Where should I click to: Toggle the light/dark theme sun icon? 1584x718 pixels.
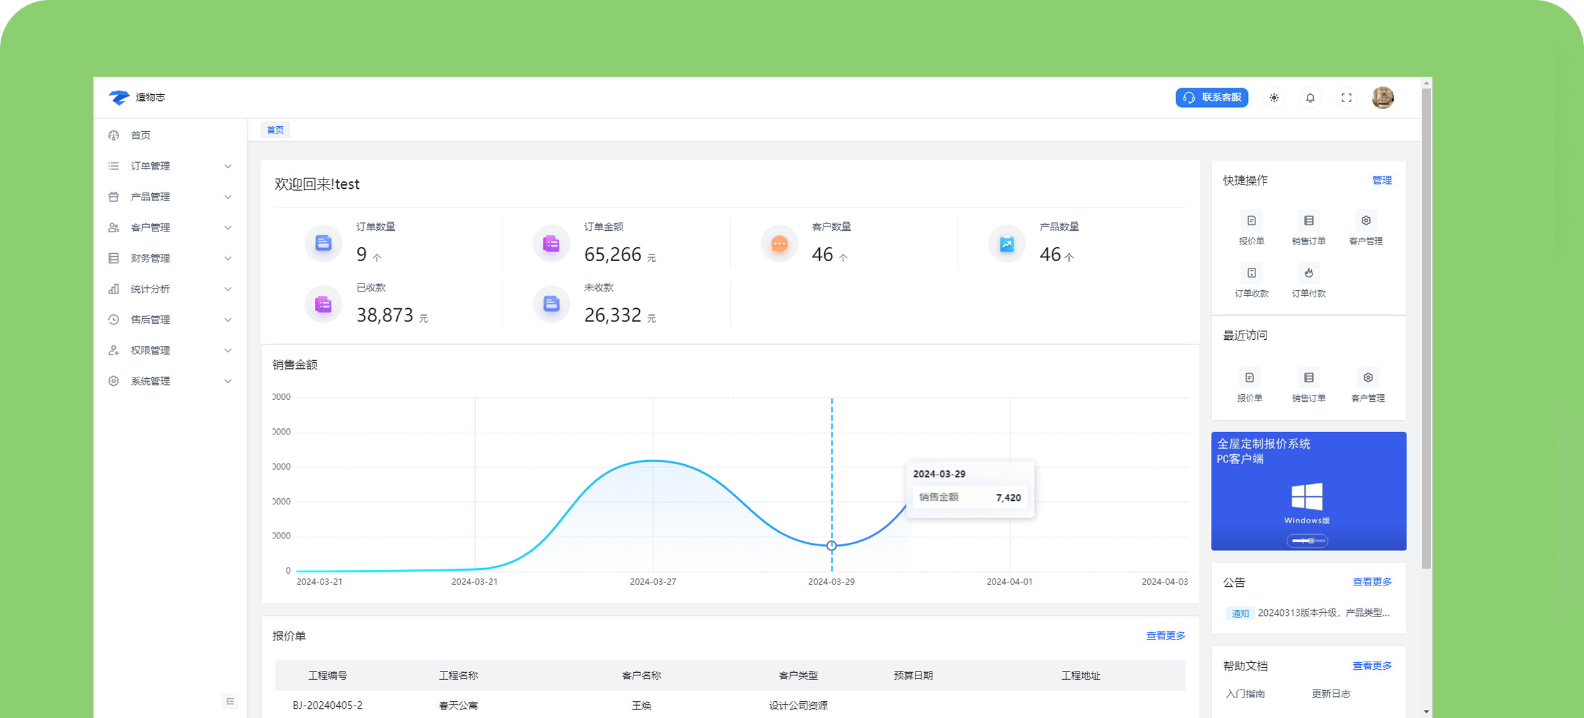[x=1274, y=98]
